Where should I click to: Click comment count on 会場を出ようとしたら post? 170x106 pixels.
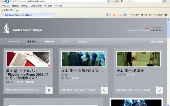104,90
